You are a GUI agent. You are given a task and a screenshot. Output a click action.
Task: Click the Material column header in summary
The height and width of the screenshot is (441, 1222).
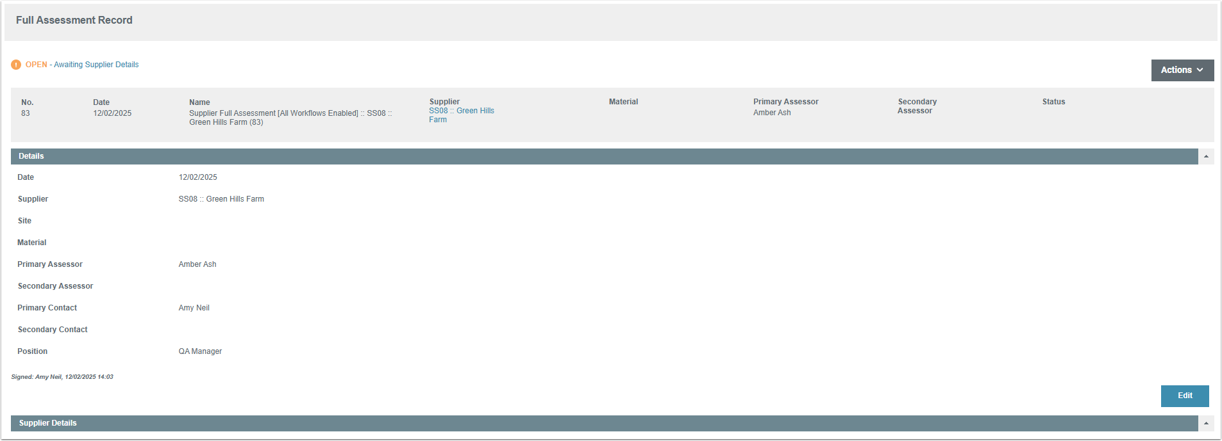click(623, 102)
